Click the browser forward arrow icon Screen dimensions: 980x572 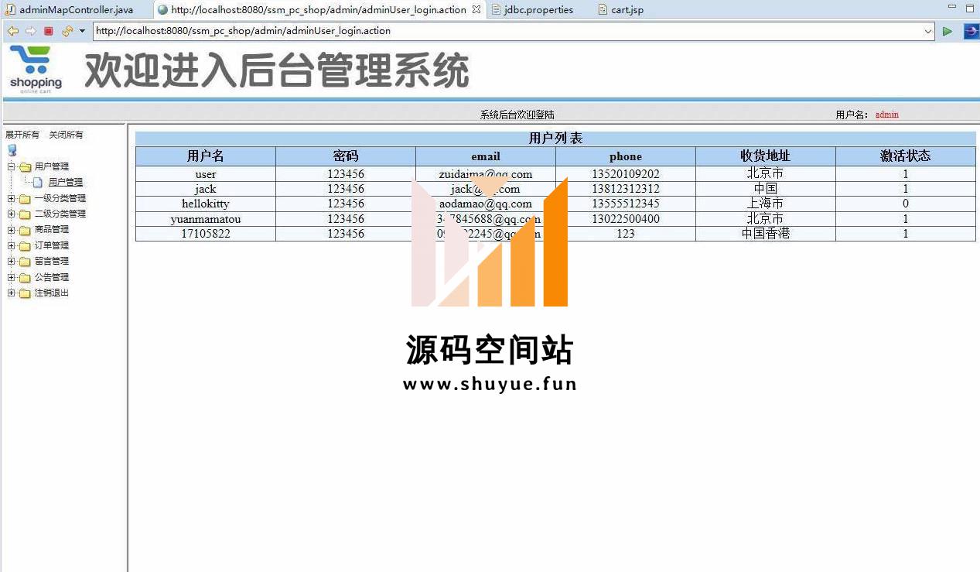(30, 31)
